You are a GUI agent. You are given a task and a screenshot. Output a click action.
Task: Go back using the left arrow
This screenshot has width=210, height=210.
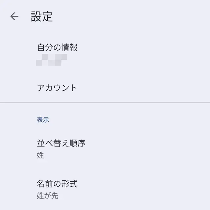[14, 16]
